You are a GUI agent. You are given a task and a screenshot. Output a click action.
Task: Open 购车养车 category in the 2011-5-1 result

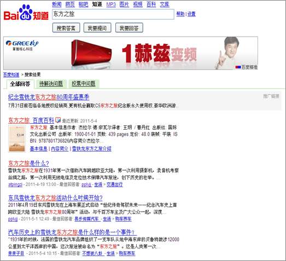(x=123, y=219)
